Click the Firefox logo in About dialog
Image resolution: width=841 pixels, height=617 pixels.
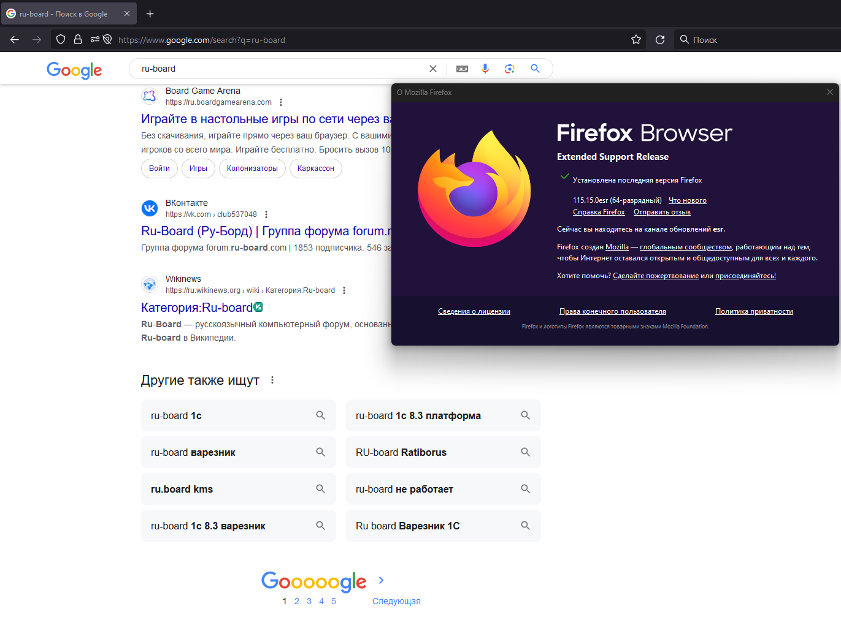(x=474, y=189)
